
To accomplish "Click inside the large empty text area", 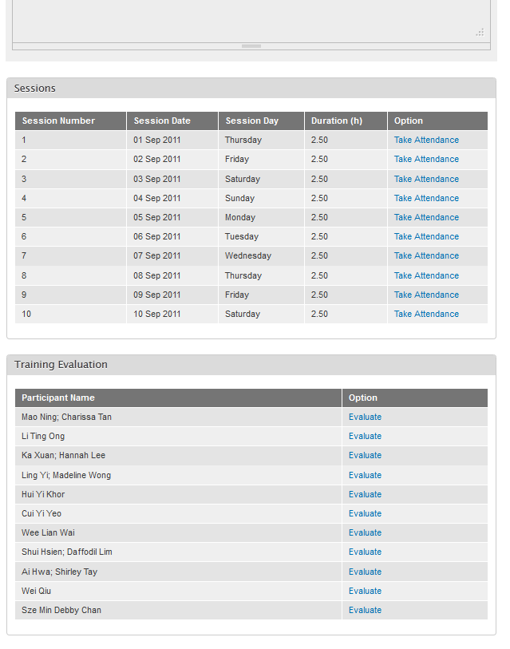I will coord(251,21).
